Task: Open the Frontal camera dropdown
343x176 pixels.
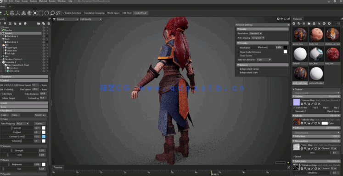Action: [67, 19]
